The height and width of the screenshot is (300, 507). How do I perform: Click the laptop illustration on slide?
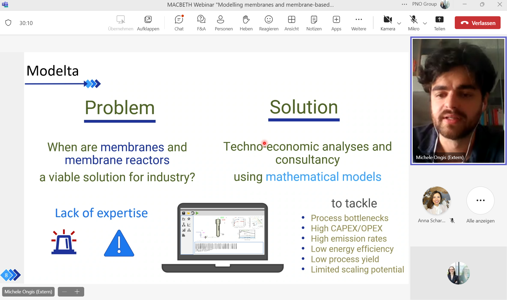click(x=222, y=237)
